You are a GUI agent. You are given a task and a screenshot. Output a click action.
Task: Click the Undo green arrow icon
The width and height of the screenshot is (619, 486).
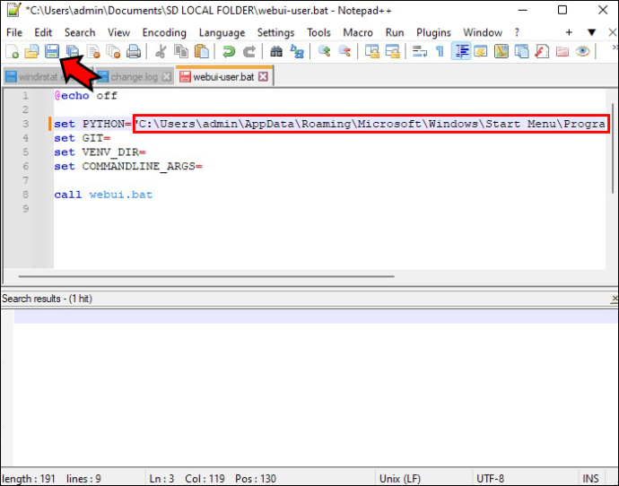(229, 51)
